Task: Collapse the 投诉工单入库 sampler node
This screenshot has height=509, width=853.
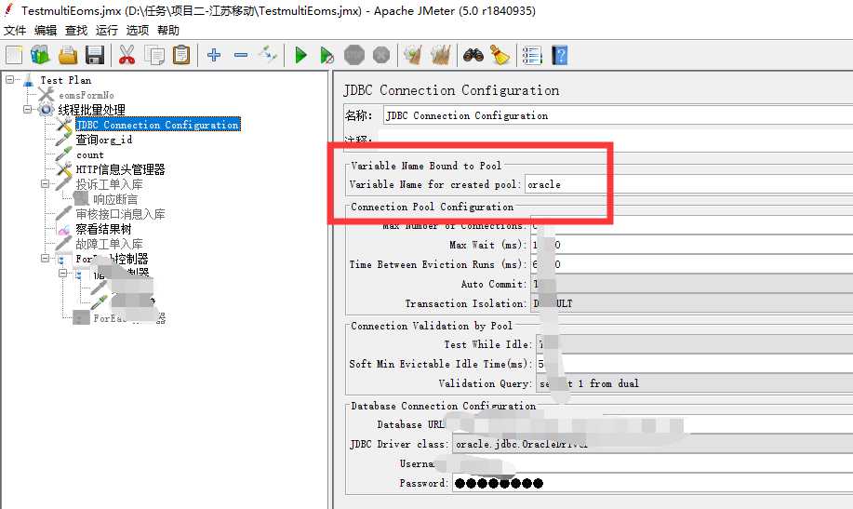Action: pyautogui.click(x=46, y=184)
